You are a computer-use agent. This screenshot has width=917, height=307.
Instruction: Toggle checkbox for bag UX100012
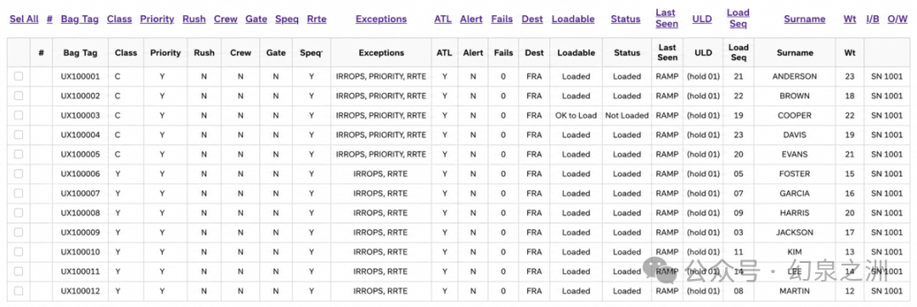(x=19, y=291)
